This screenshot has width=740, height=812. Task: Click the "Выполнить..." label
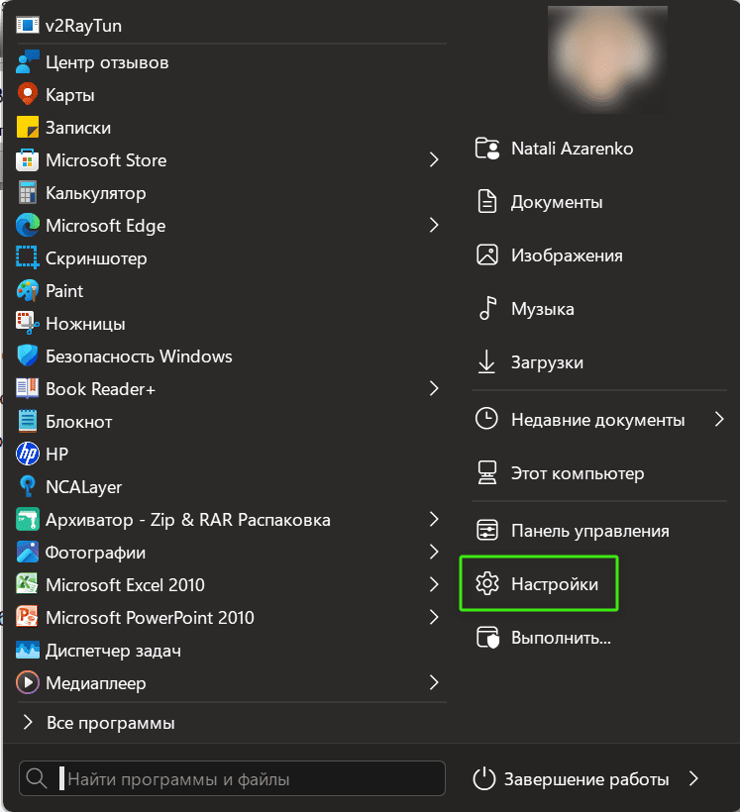562,638
